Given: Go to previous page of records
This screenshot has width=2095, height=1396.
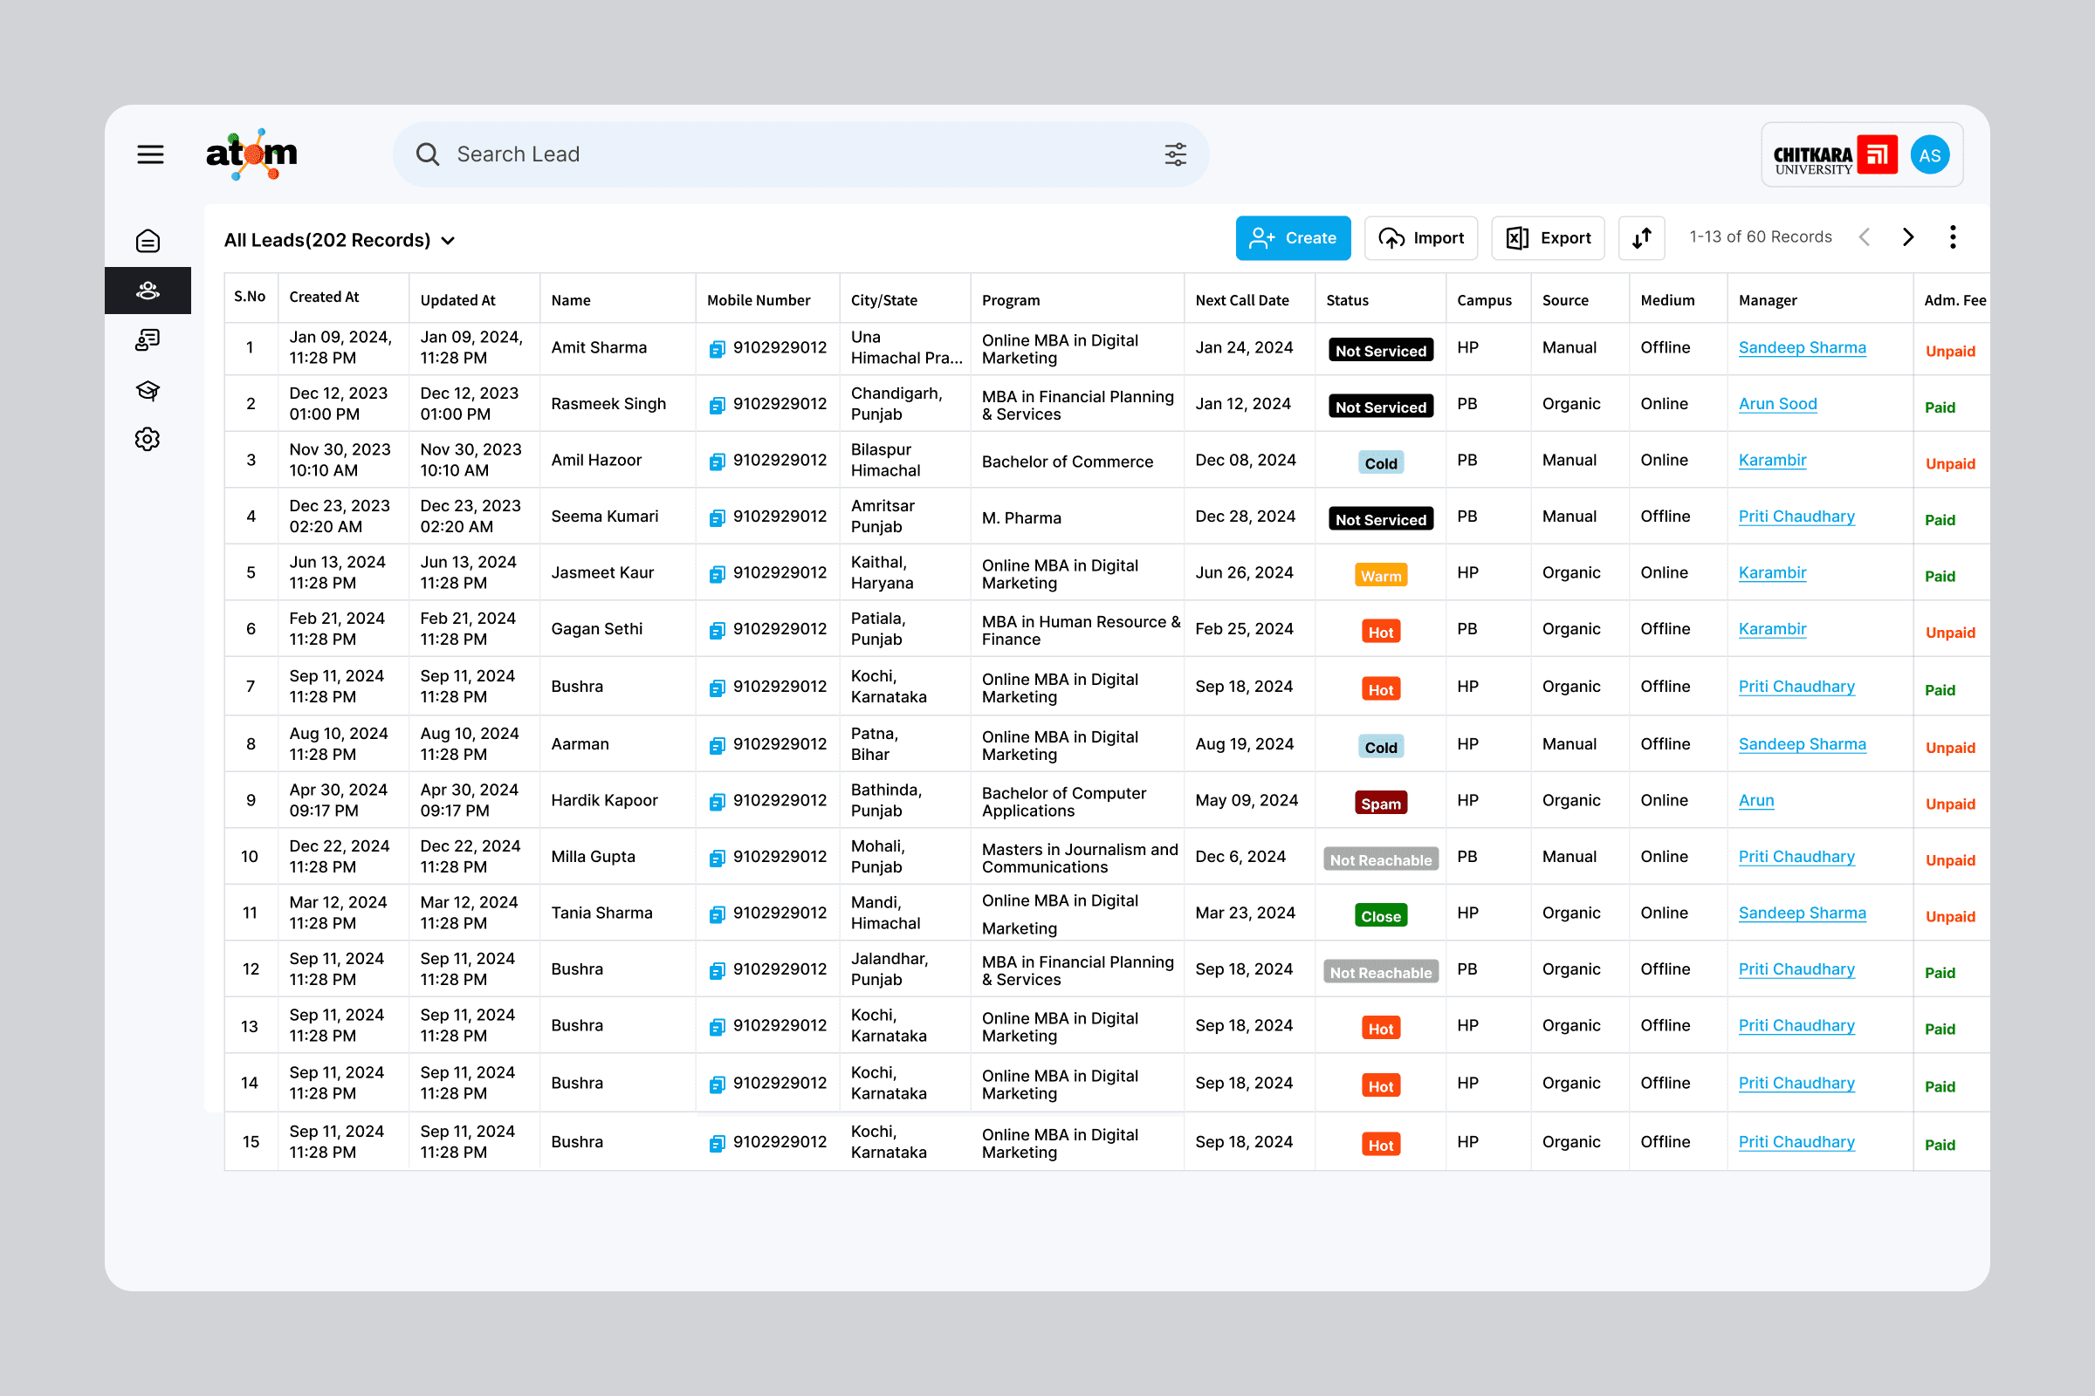Looking at the screenshot, I should (1865, 236).
